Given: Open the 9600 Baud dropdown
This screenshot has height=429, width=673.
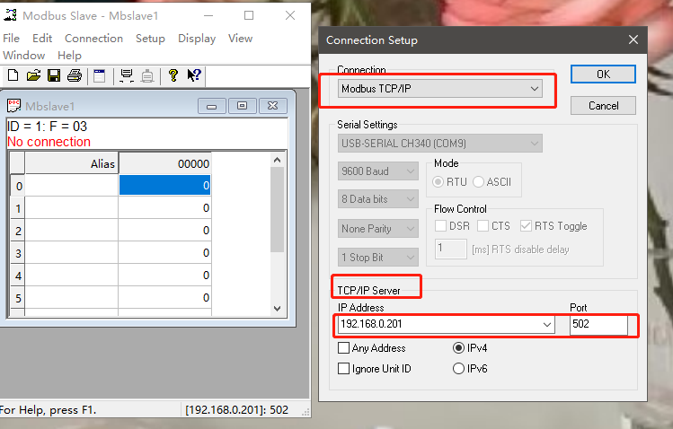Looking at the screenshot, I should 378,171.
